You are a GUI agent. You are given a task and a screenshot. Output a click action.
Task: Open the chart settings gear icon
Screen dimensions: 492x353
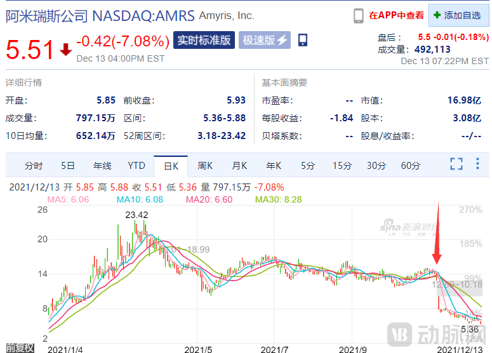[x=476, y=164]
